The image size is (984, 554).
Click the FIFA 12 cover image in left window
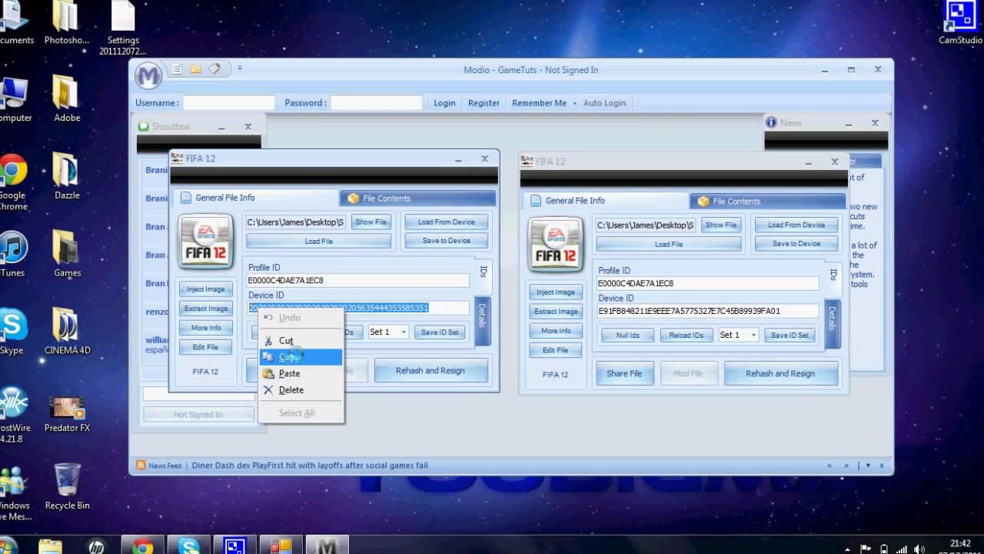click(204, 242)
